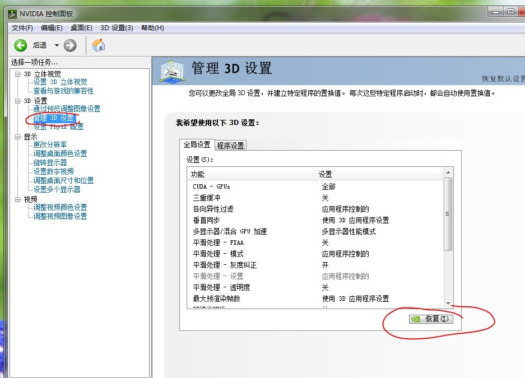Screen dimensions: 525x378
Task: Select the 各向异性过滤 setting row
Action: [x=315, y=209]
